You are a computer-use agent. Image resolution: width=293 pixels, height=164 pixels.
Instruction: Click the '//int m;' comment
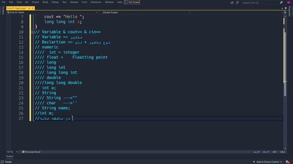click(44, 113)
